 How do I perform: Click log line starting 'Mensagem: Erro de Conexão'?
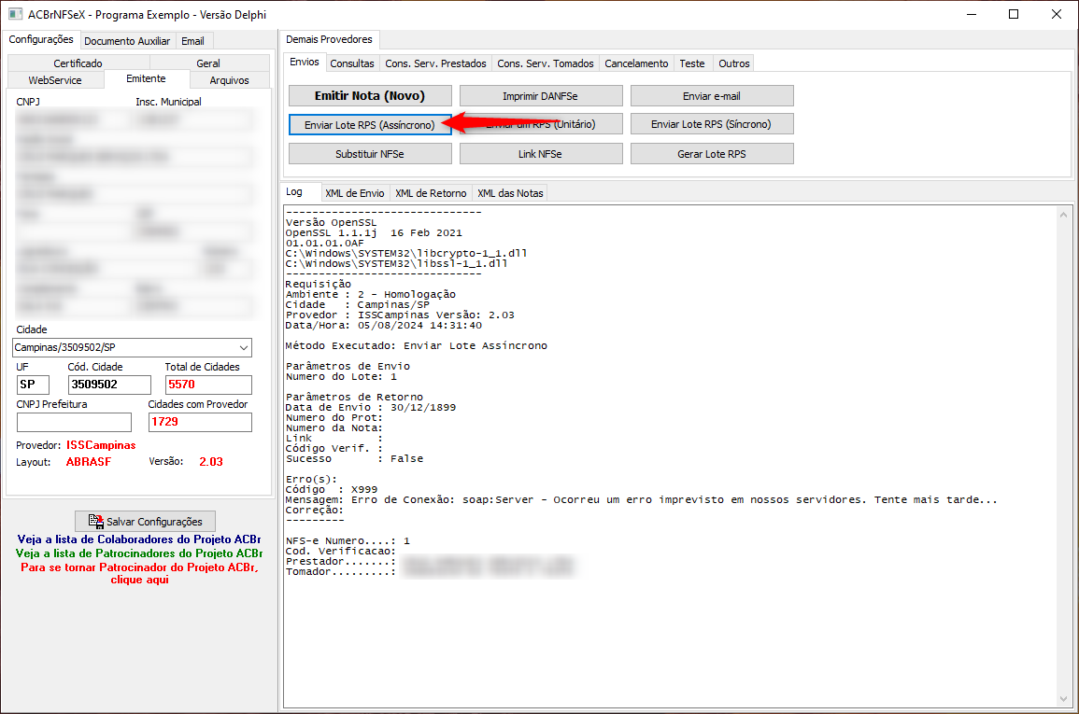point(642,499)
